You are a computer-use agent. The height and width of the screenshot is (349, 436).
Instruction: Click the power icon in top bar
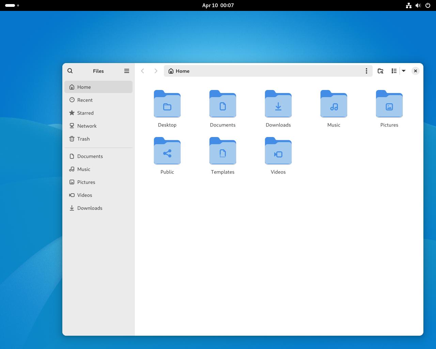coord(428,5)
